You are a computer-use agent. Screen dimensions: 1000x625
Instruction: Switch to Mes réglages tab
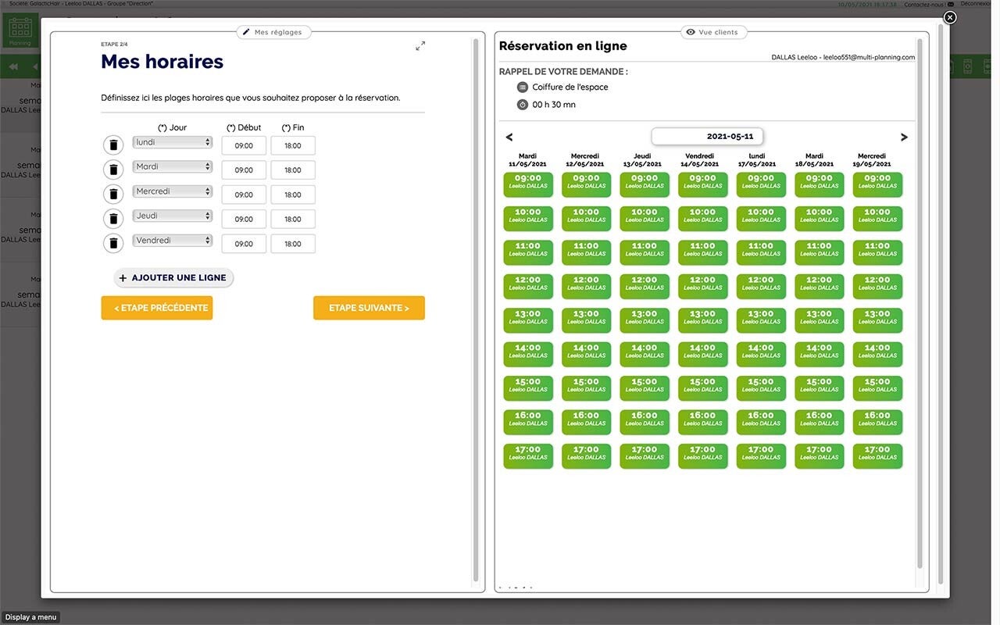(x=274, y=32)
